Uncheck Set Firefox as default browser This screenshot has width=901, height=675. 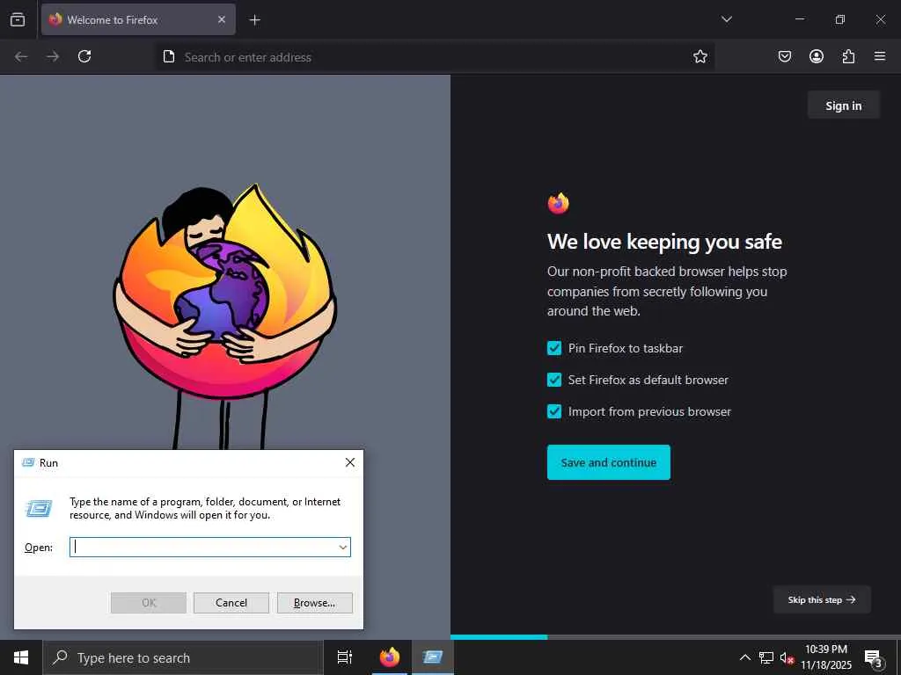pos(554,380)
